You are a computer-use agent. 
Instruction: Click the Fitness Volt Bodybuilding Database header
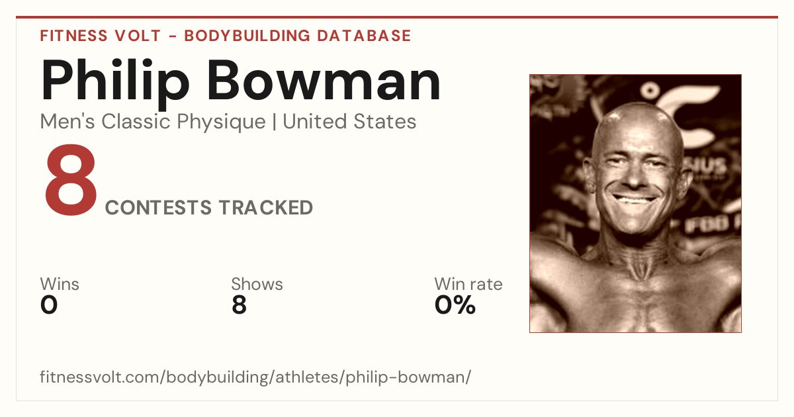pyautogui.click(x=226, y=36)
